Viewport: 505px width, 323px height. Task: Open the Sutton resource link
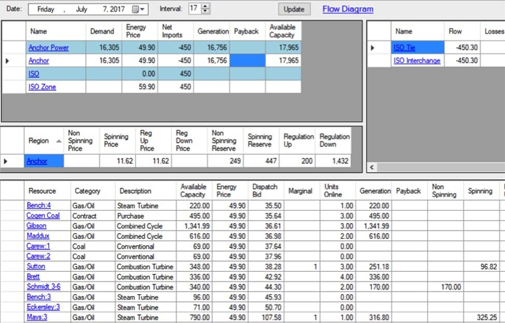36,267
